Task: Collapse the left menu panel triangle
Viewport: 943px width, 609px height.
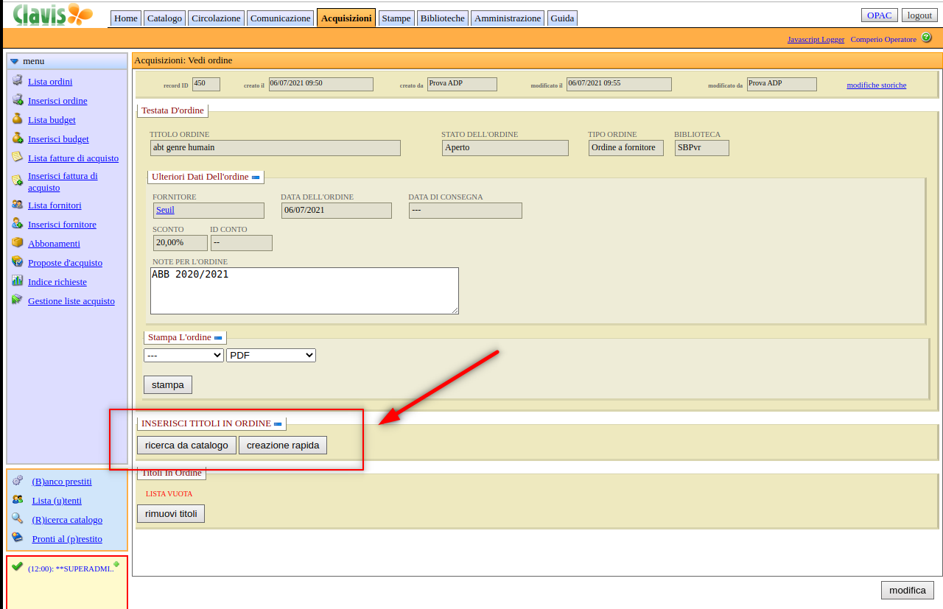Action: [14, 61]
